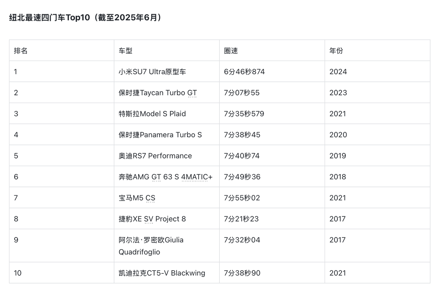Click rank number 2 cell
The height and width of the screenshot is (295, 441).
(x=61, y=93)
